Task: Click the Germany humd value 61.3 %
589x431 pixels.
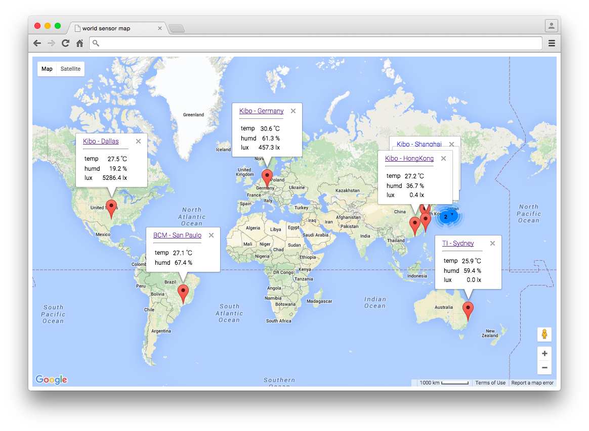Action: (x=271, y=138)
